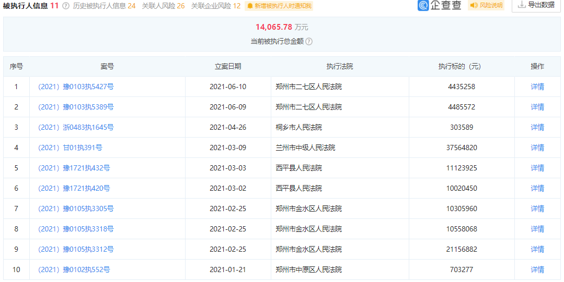
Task: Click the 序号 column header
Action: click(x=16, y=66)
